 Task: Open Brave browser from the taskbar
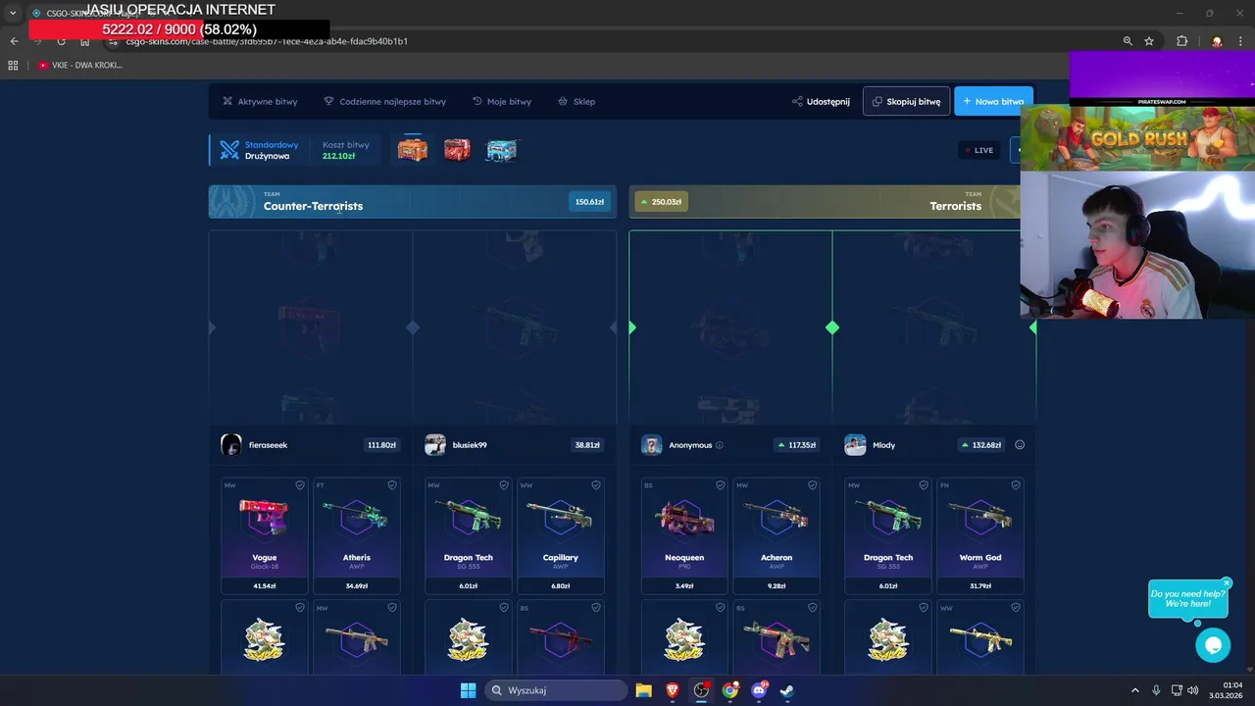click(x=673, y=690)
